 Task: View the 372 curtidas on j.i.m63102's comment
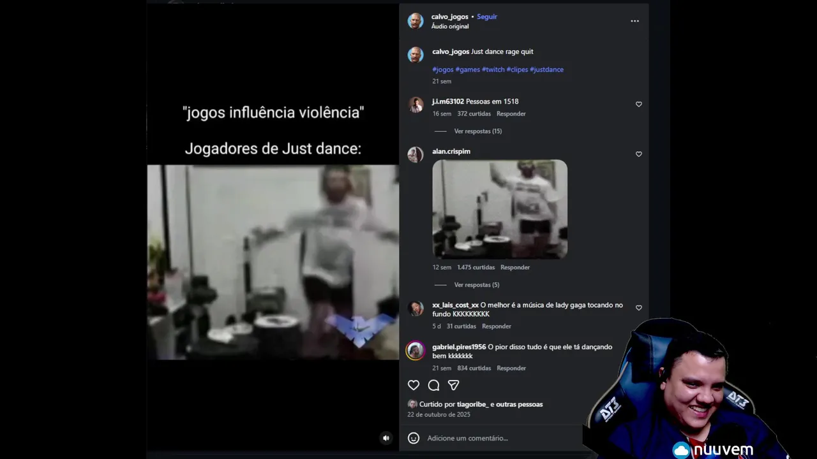pyautogui.click(x=474, y=114)
